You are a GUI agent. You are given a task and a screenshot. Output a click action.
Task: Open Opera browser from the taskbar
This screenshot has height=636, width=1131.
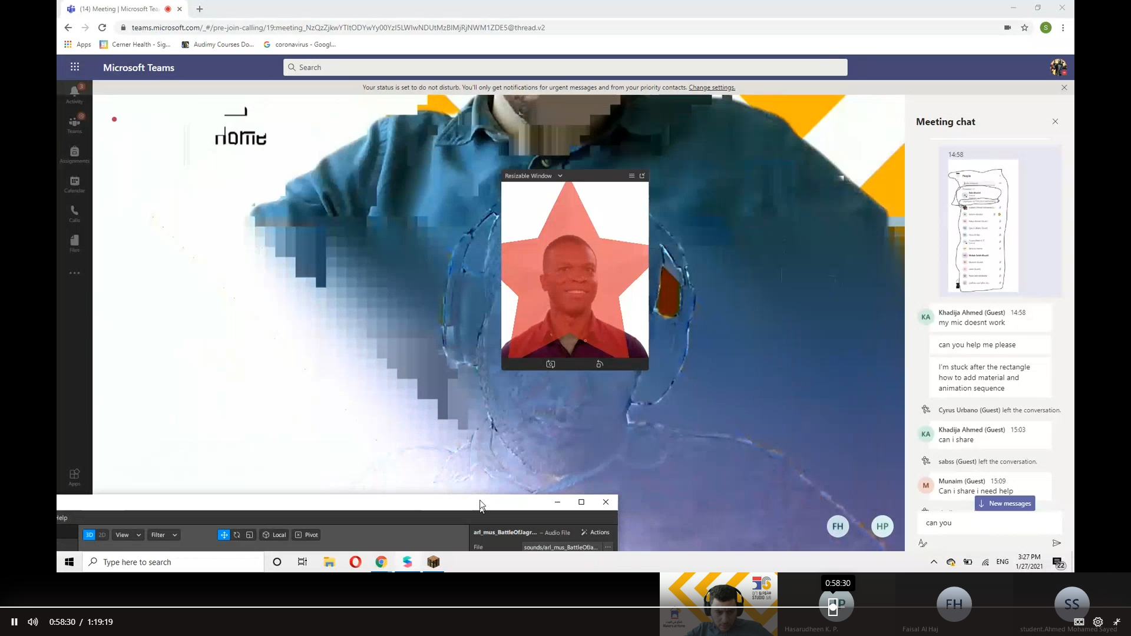click(355, 562)
